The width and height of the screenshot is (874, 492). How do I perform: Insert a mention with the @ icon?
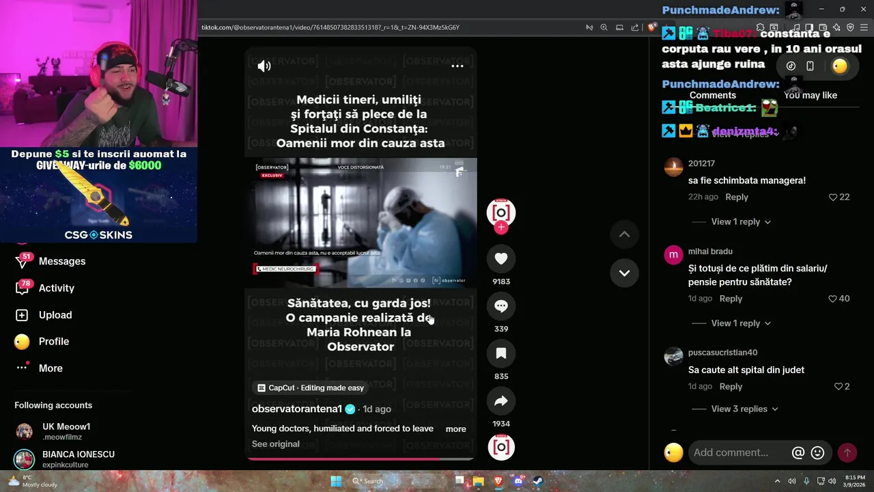pos(798,452)
